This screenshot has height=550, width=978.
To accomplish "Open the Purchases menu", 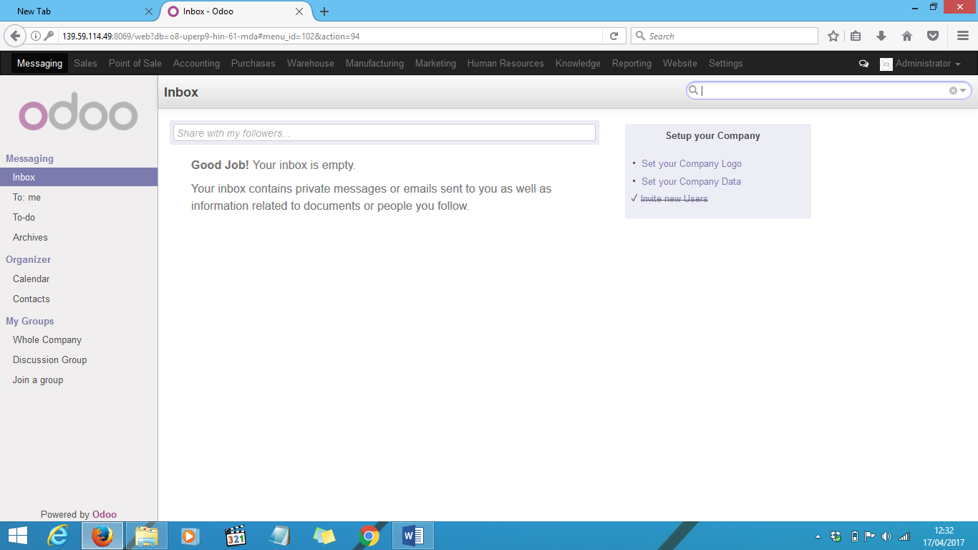I will (253, 64).
